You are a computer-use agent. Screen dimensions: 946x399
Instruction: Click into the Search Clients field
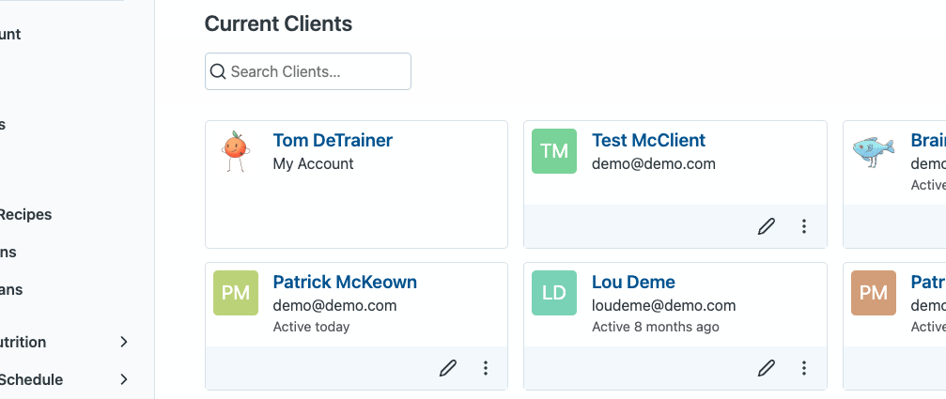(308, 71)
